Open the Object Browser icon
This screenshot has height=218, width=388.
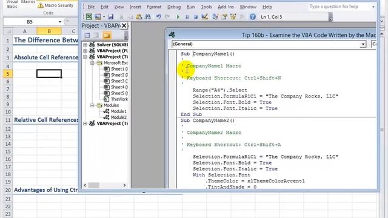(x=233, y=17)
